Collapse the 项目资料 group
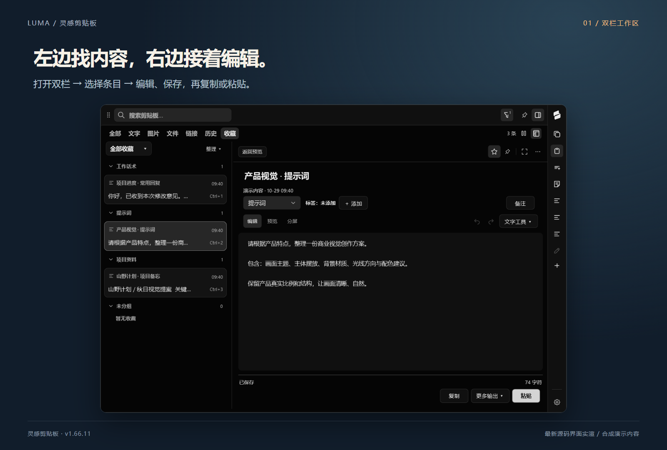 111,260
